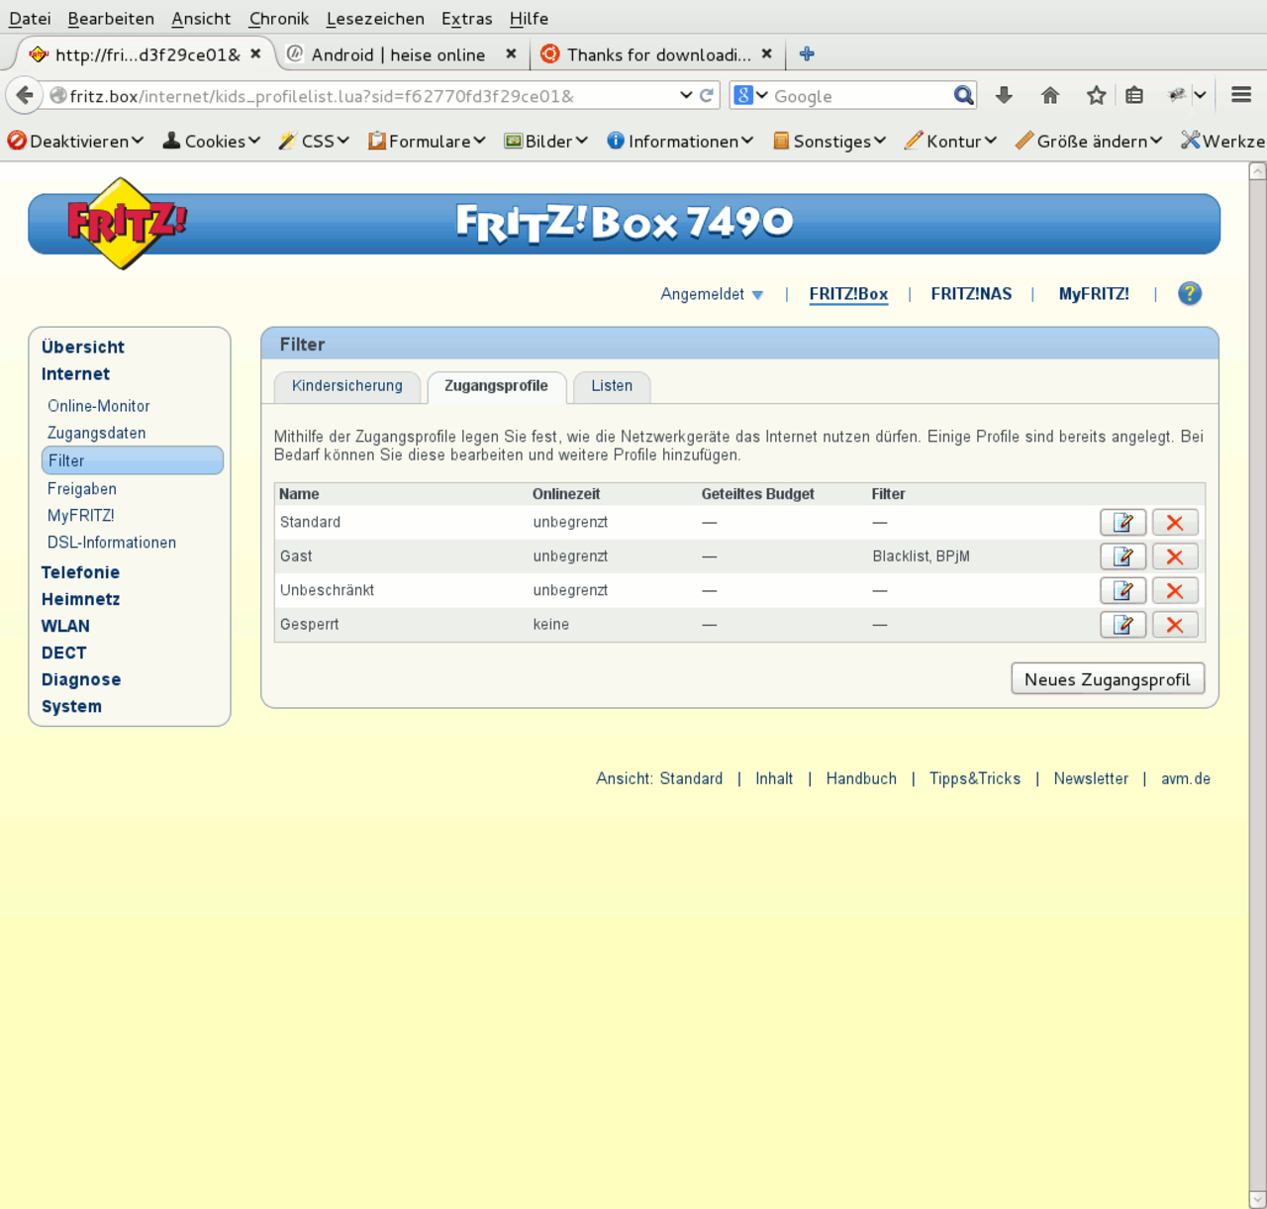The image size is (1267, 1209).
Task: Open the Telefonie section
Action: (80, 572)
